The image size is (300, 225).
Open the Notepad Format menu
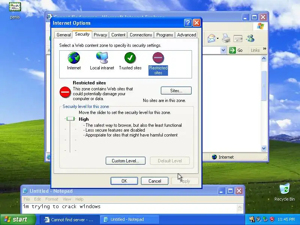[x=52, y=199]
